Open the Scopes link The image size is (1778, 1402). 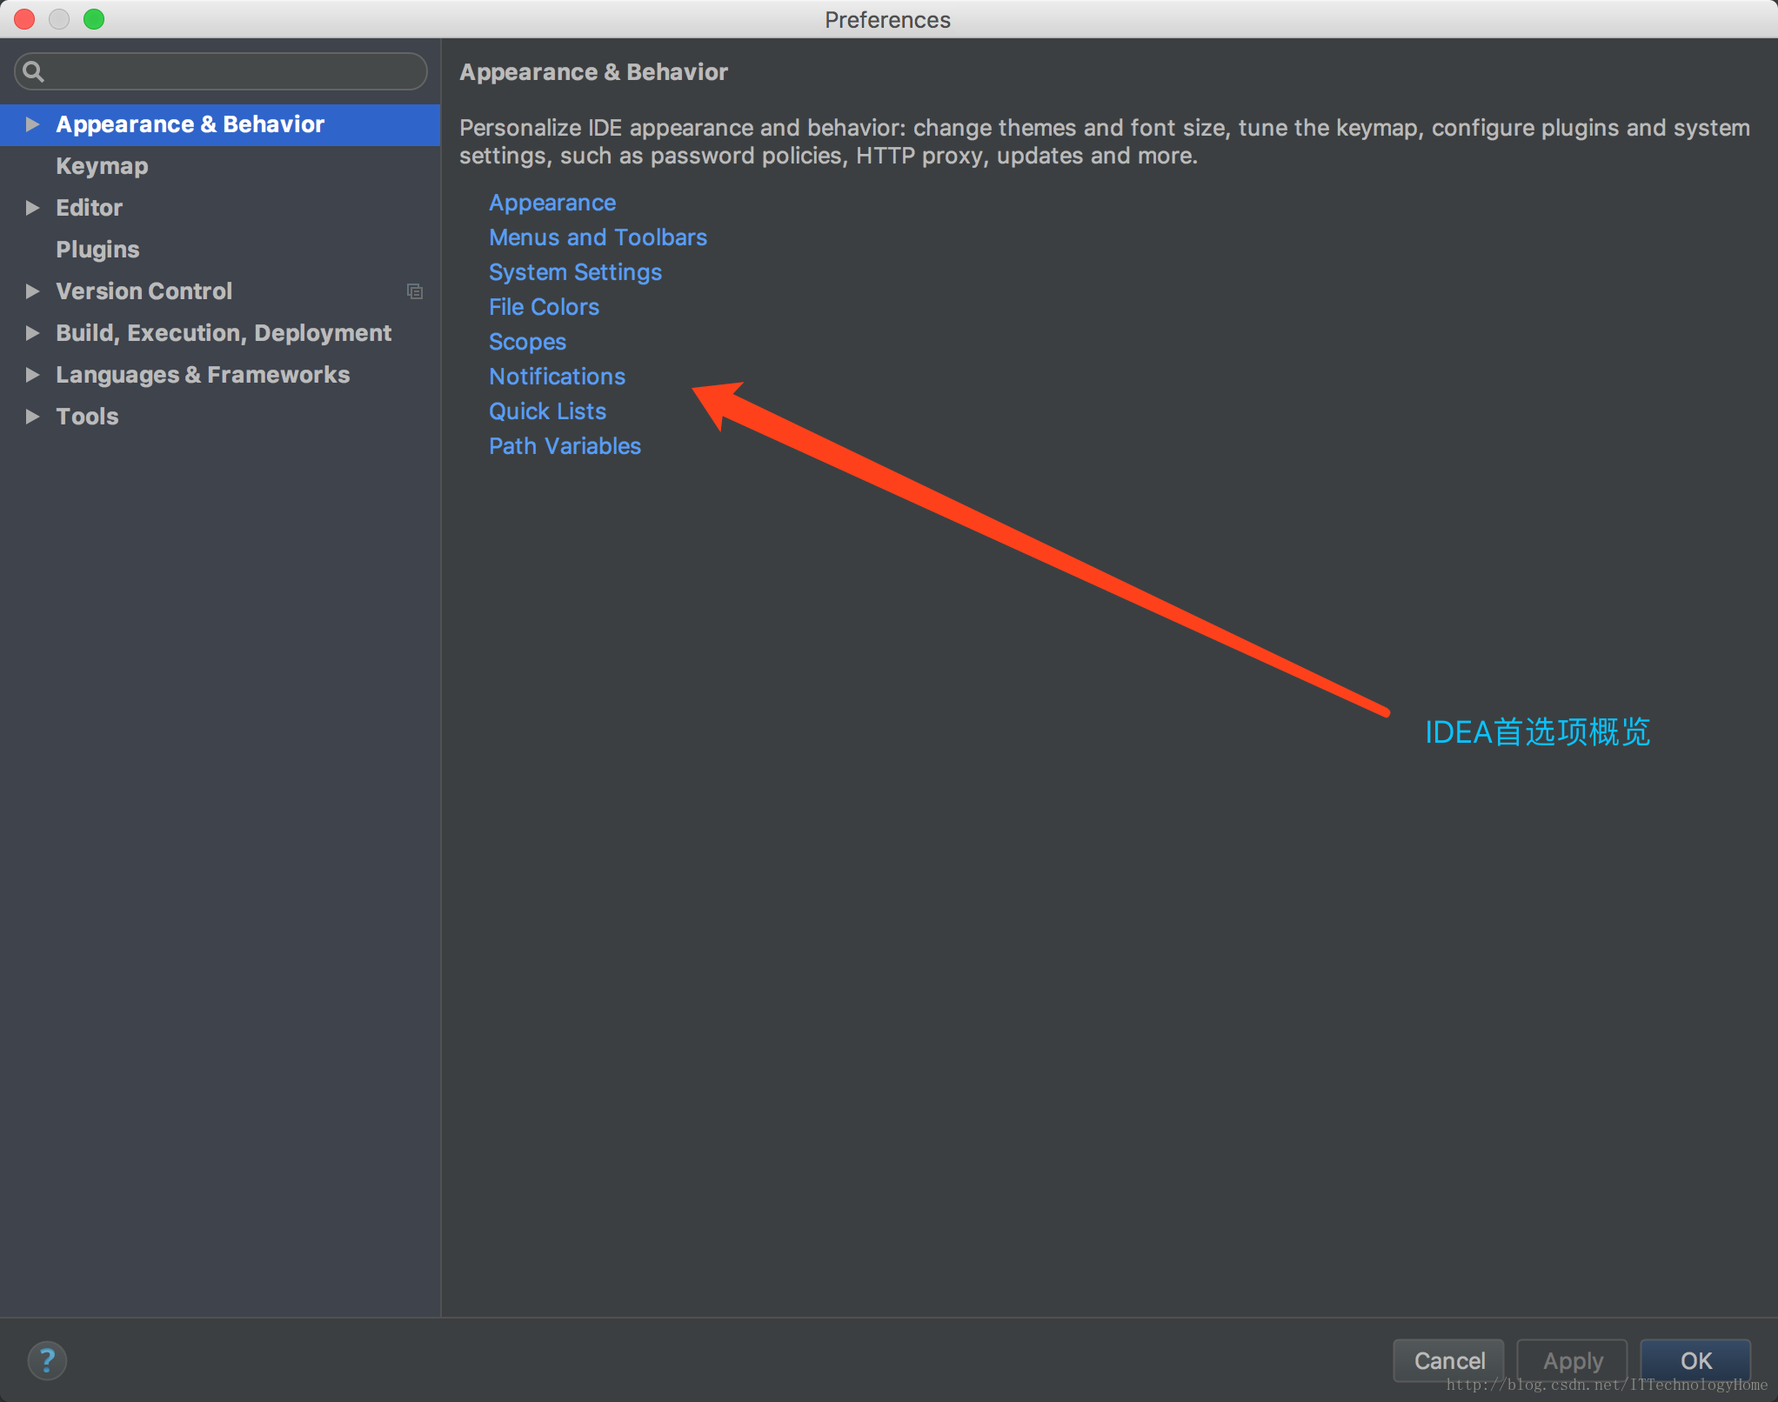(527, 342)
